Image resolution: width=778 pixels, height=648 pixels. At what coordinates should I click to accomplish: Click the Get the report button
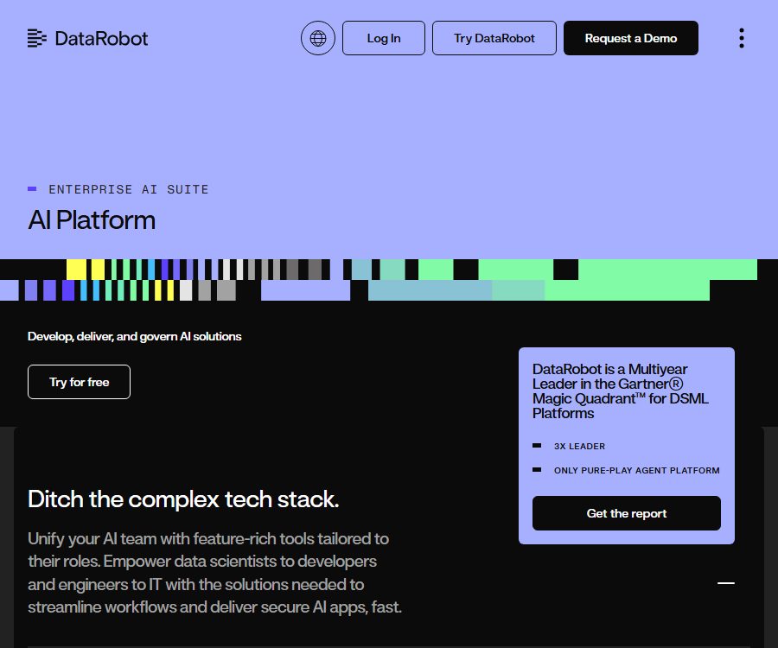(x=626, y=513)
